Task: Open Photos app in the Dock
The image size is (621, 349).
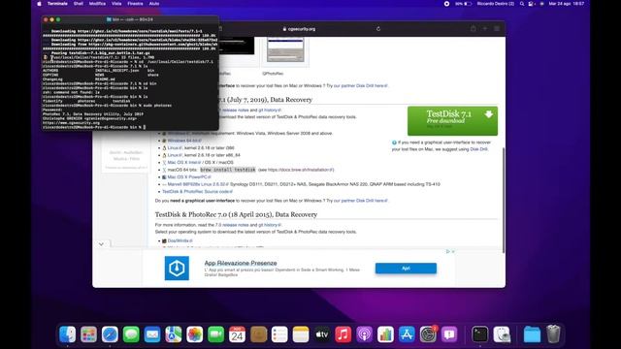Action: 194,334
